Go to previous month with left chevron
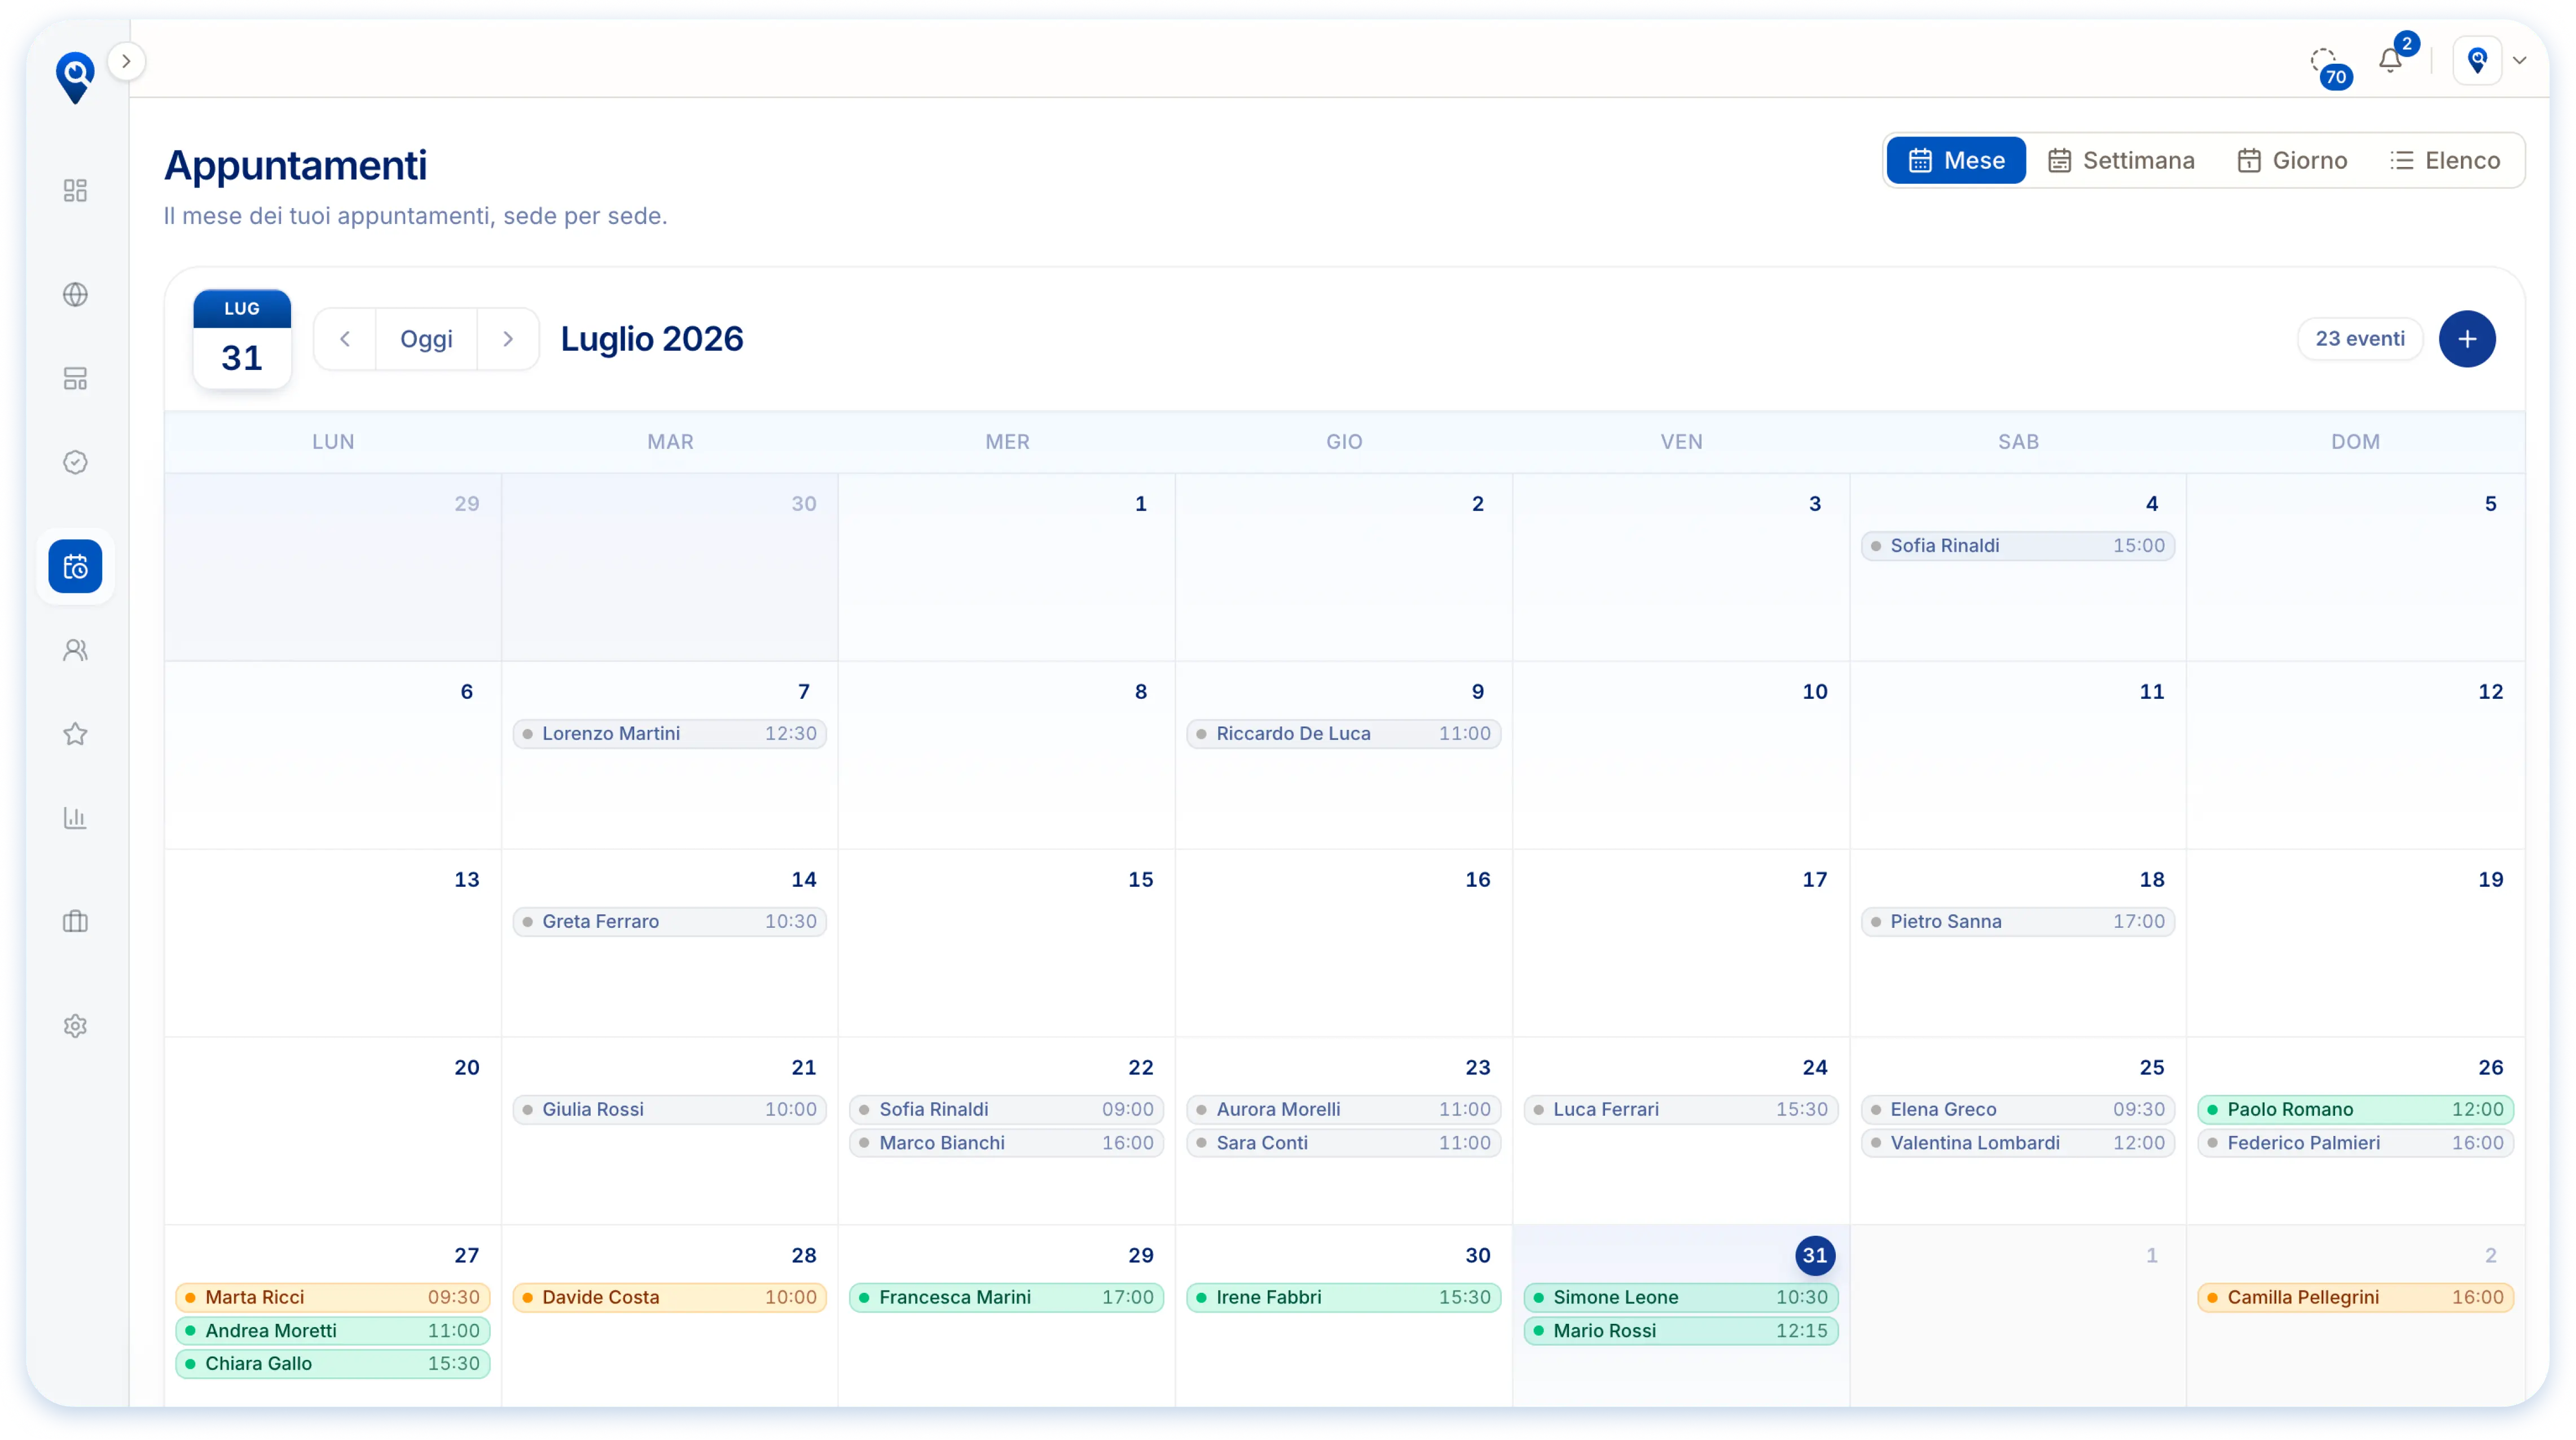The height and width of the screenshot is (1440, 2576). click(x=345, y=339)
